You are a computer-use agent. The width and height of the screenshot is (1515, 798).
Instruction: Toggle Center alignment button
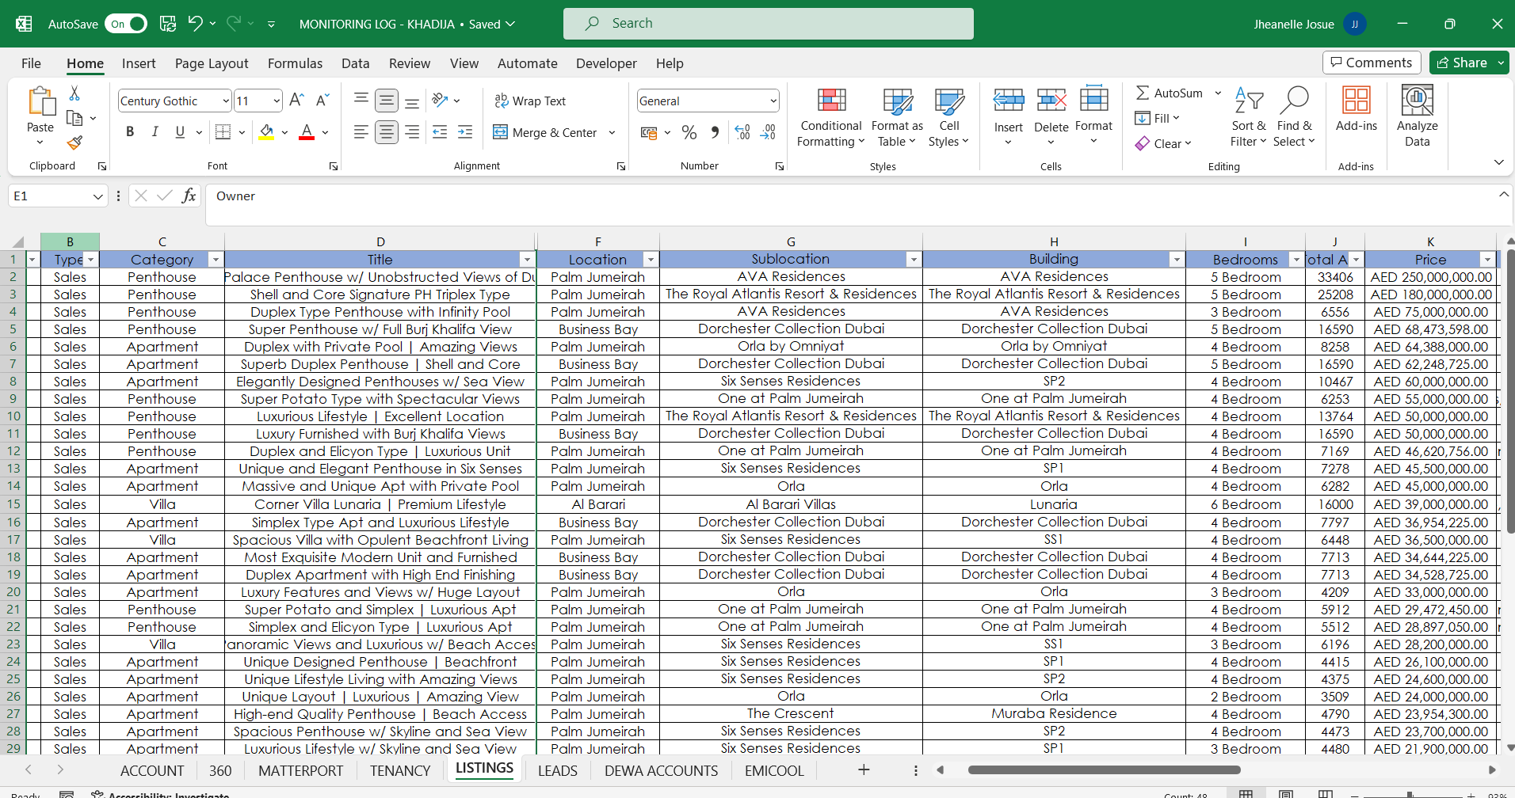387,132
